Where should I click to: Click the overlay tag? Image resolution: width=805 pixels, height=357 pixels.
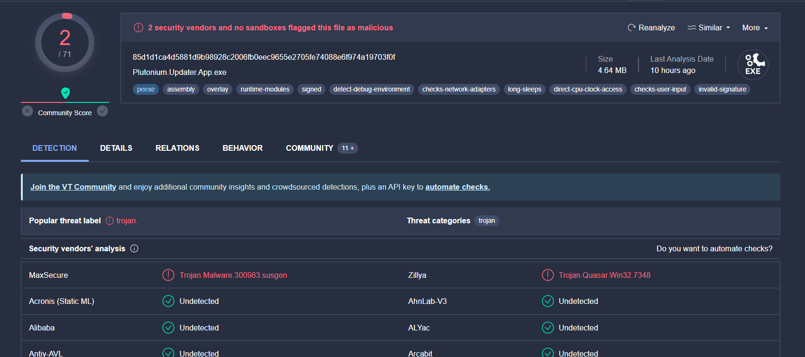tap(218, 89)
